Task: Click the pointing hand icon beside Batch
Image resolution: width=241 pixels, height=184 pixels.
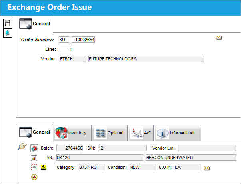Action: click(x=22, y=146)
